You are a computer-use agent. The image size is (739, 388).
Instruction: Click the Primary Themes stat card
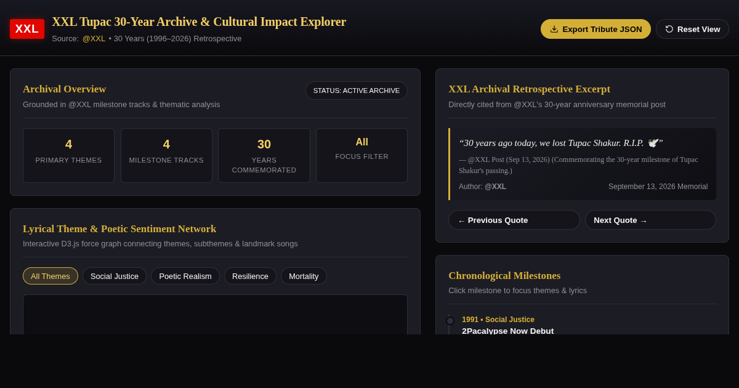click(68, 155)
